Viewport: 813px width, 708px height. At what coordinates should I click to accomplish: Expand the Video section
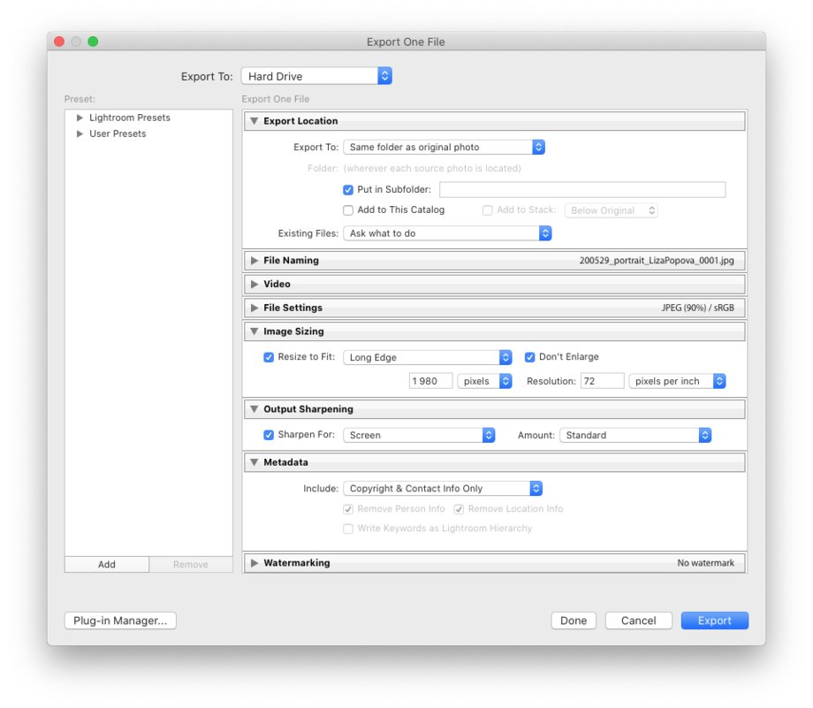(255, 285)
